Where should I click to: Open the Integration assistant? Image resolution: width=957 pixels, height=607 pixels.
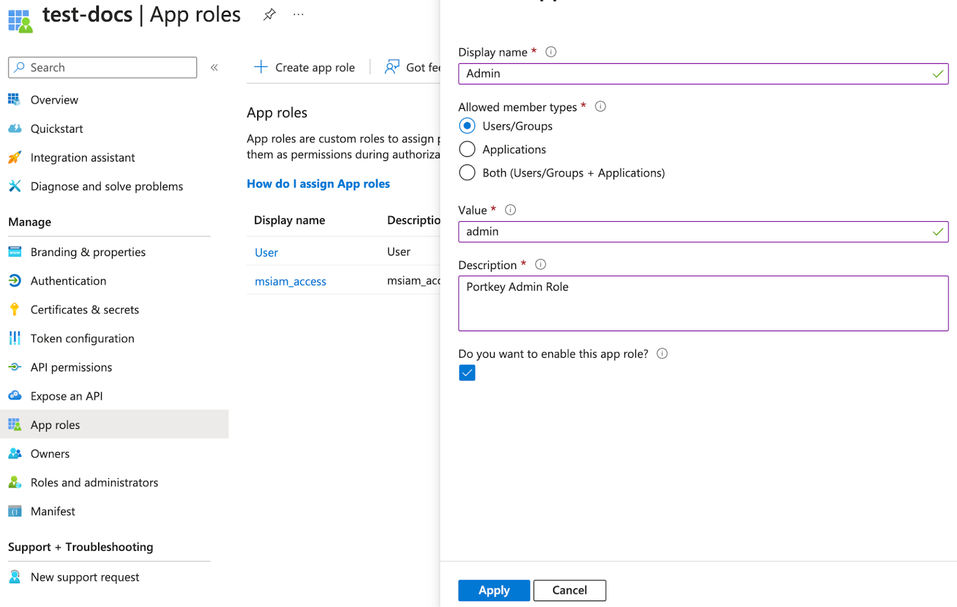click(x=83, y=157)
